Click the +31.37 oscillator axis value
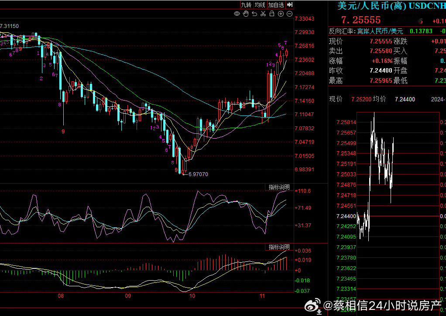Viewport: 446px width, 316px height. pyautogui.click(x=303, y=225)
